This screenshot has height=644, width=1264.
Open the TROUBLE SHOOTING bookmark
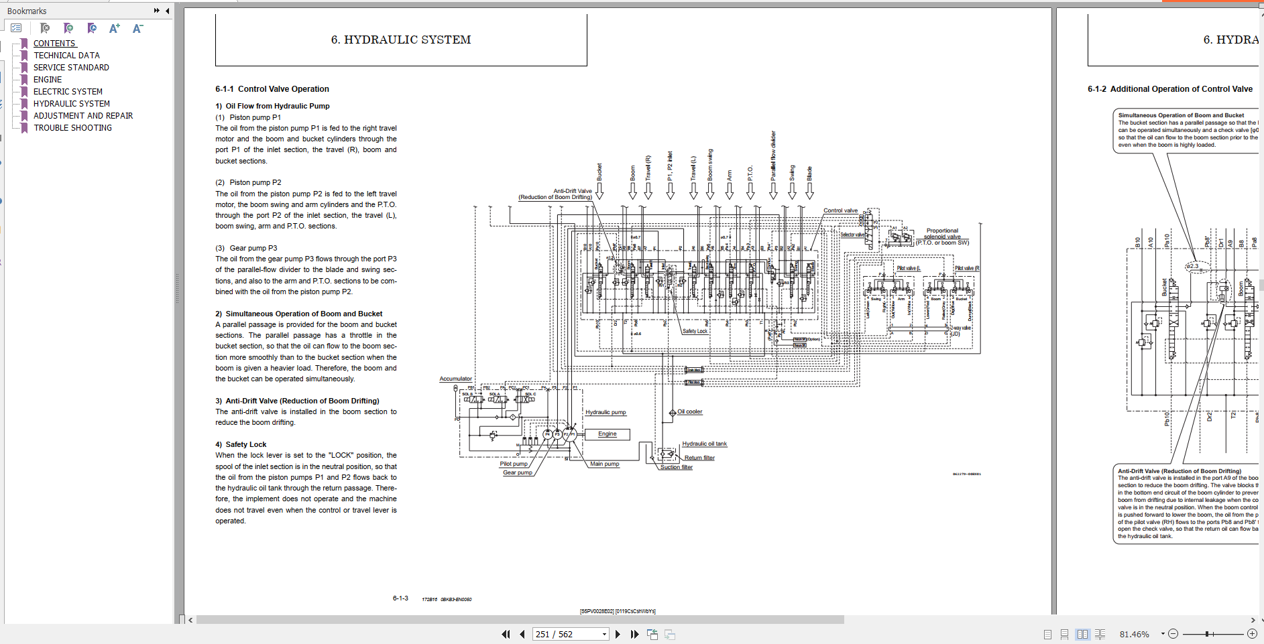coord(72,128)
